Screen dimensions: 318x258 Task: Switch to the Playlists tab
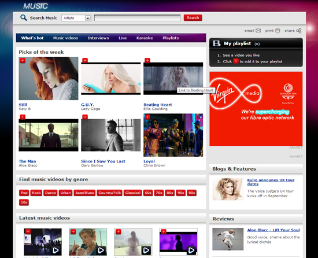pos(171,38)
